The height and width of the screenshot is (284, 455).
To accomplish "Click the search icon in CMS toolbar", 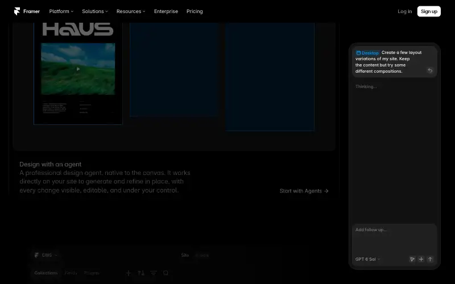I will point(166,273).
